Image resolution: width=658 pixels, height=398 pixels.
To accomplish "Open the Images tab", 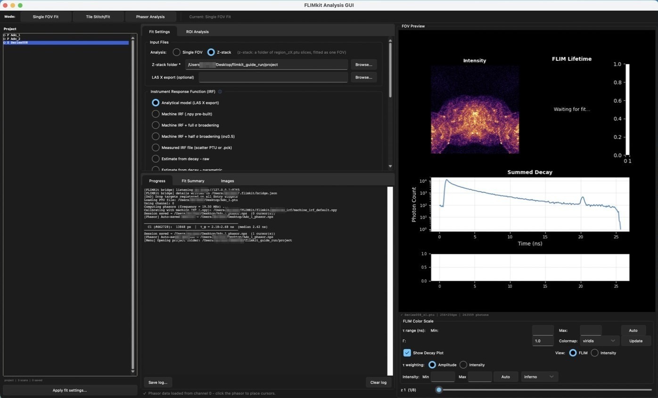I will pyautogui.click(x=227, y=181).
